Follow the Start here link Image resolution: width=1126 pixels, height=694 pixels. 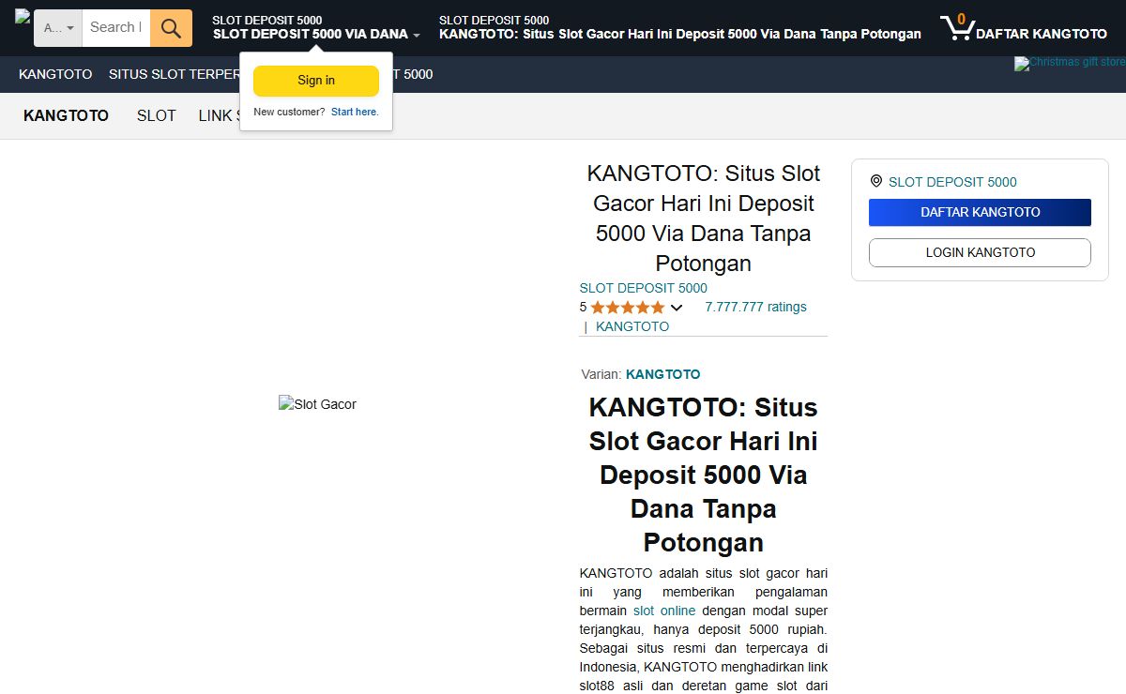click(x=355, y=112)
